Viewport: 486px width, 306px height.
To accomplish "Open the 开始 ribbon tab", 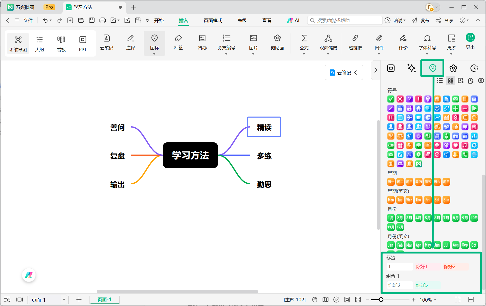I will pos(159,20).
